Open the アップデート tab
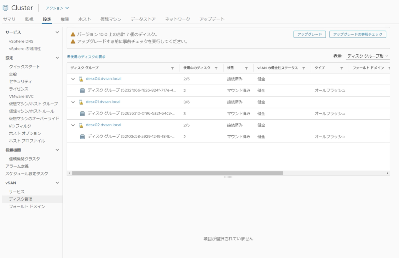 click(x=212, y=19)
